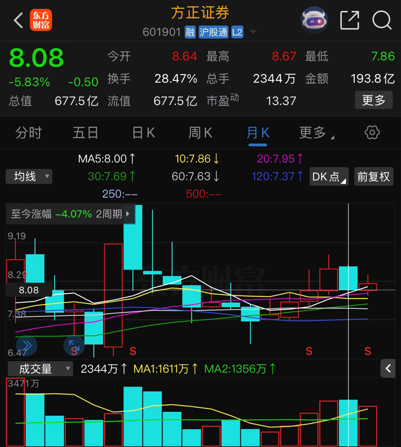The height and width of the screenshot is (447, 401).
Task: Tap the blue 120:7.37 average value
Action: click(x=277, y=176)
